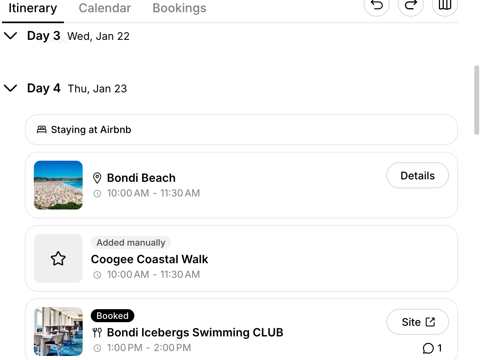480x360 pixels.
Task: Open the Site link for Bondi Icebergs
Action: click(x=417, y=321)
